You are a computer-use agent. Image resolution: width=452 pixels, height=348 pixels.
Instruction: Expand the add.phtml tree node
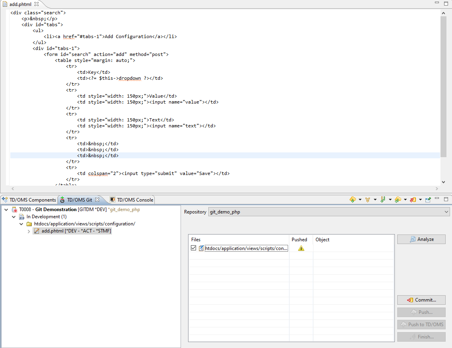[29, 231]
